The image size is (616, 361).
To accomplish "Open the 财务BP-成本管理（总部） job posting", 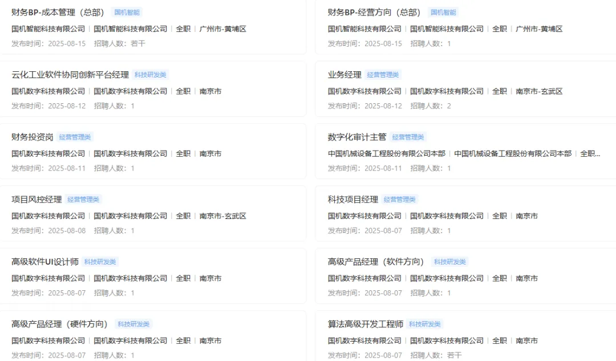I will pos(58,13).
